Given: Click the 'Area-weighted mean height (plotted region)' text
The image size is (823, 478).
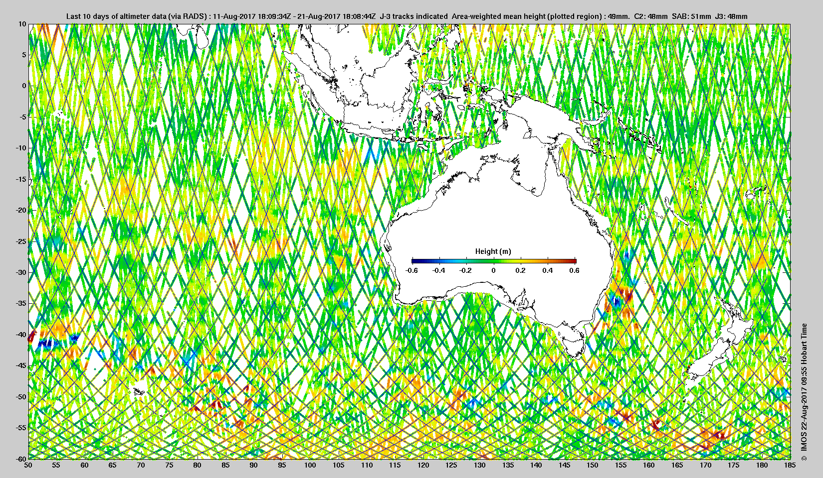Looking at the screenshot, I should pos(527,16).
